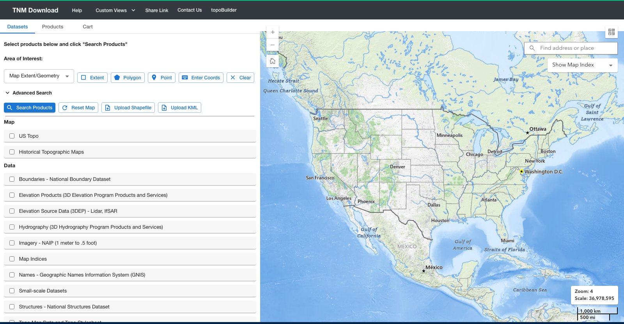This screenshot has width=624, height=324.
Task: Click the Polygon draw tool
Action: tap(128, 77)
